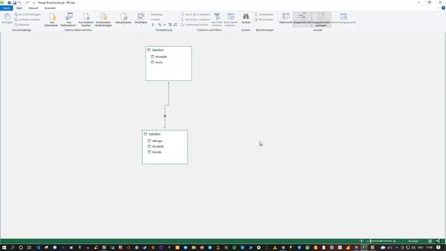Click Nach Spalte sortieren icon
The image size is (446, 251).
click(x=231, y=17)
